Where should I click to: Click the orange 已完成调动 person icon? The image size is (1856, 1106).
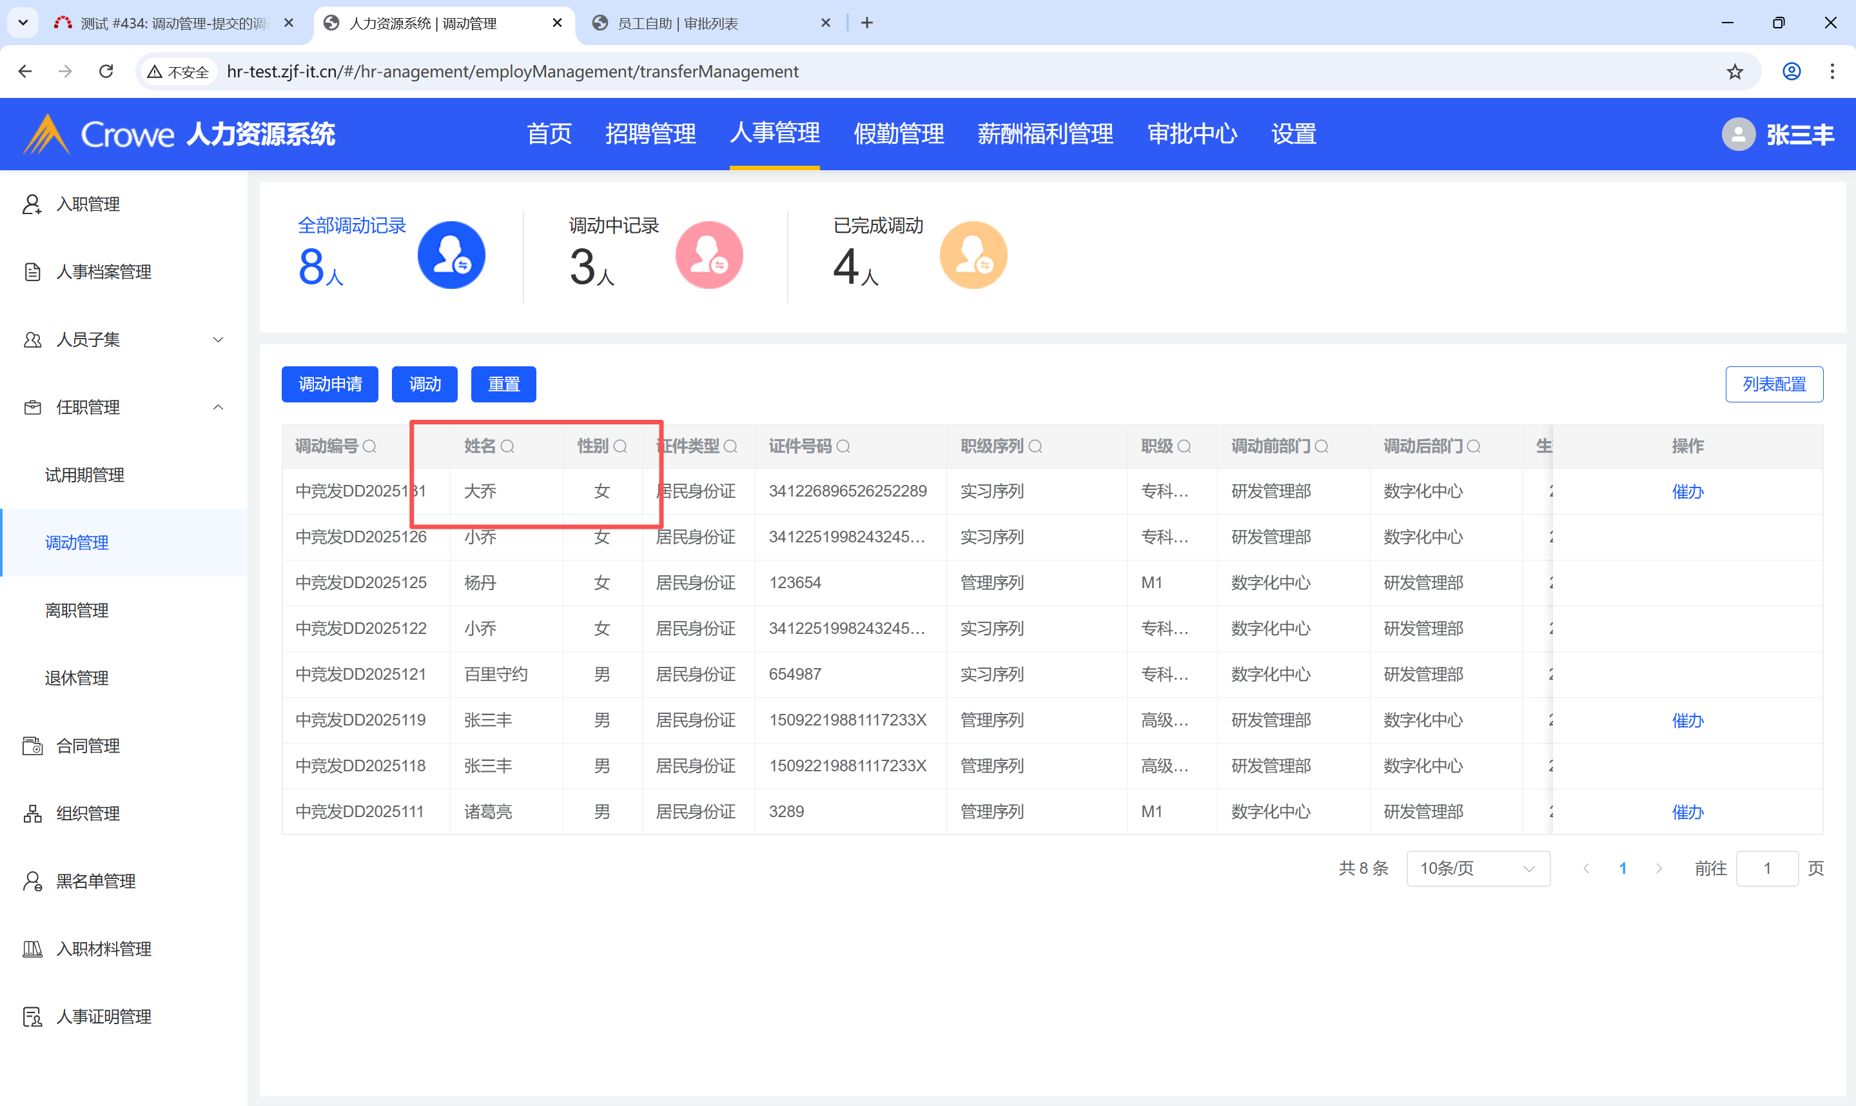pos(973,255)
